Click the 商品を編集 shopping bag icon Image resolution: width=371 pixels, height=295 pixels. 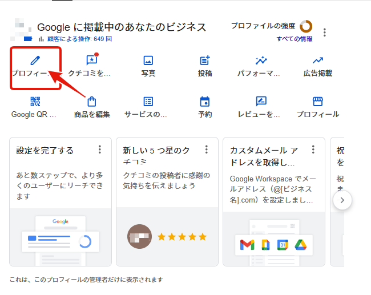[x=92, y=102]
